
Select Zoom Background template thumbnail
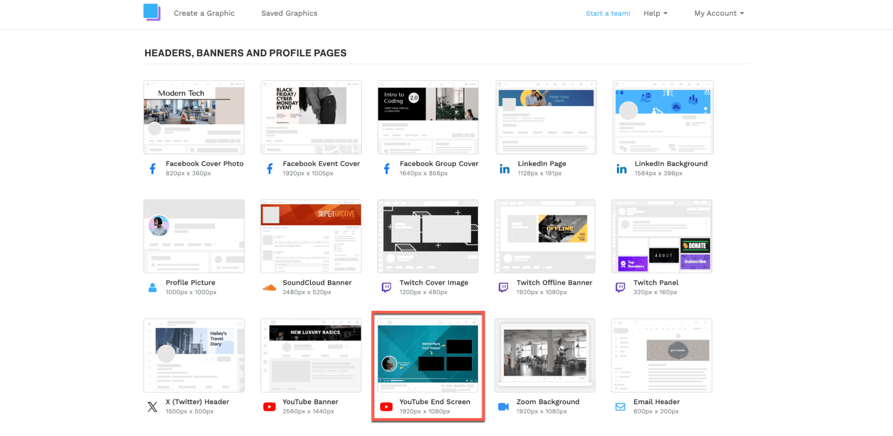coord(545,356)
